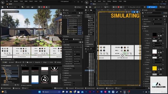Click the Pressed style yellow image swatch
Image resolution: width=168 pixels, height=94 pixels.
click(155, 68)
